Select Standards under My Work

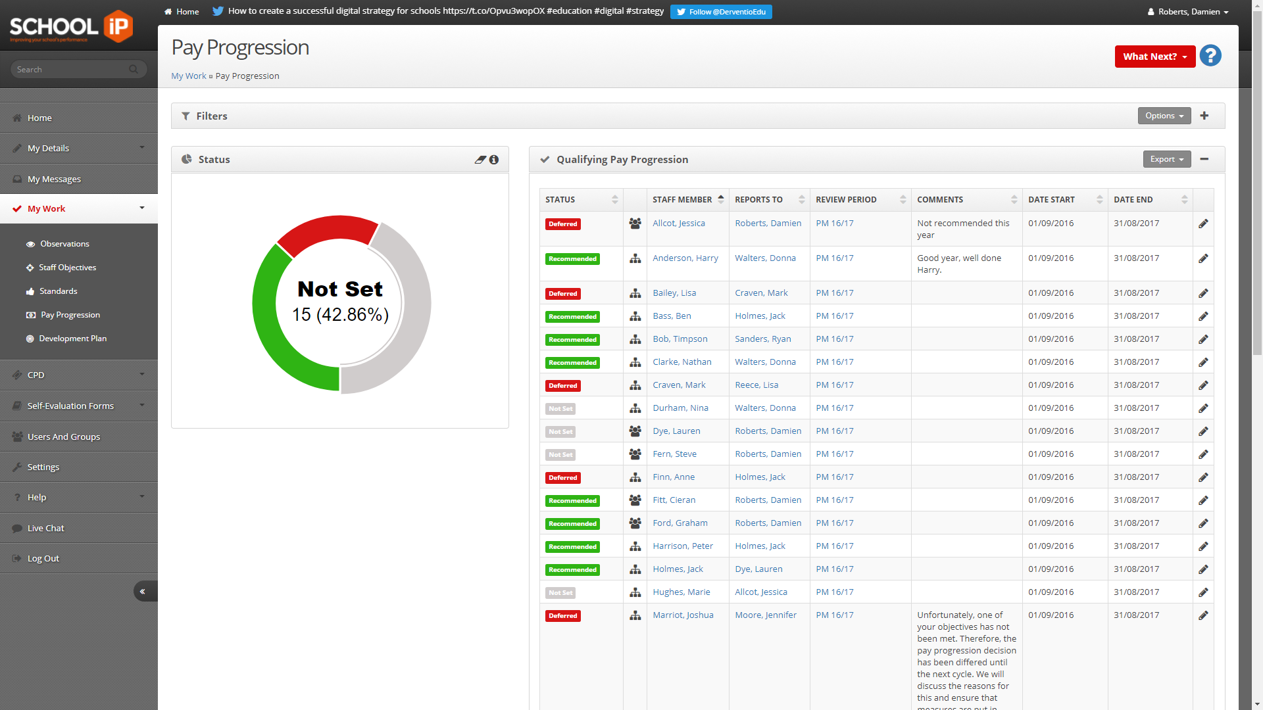(58, 291)
